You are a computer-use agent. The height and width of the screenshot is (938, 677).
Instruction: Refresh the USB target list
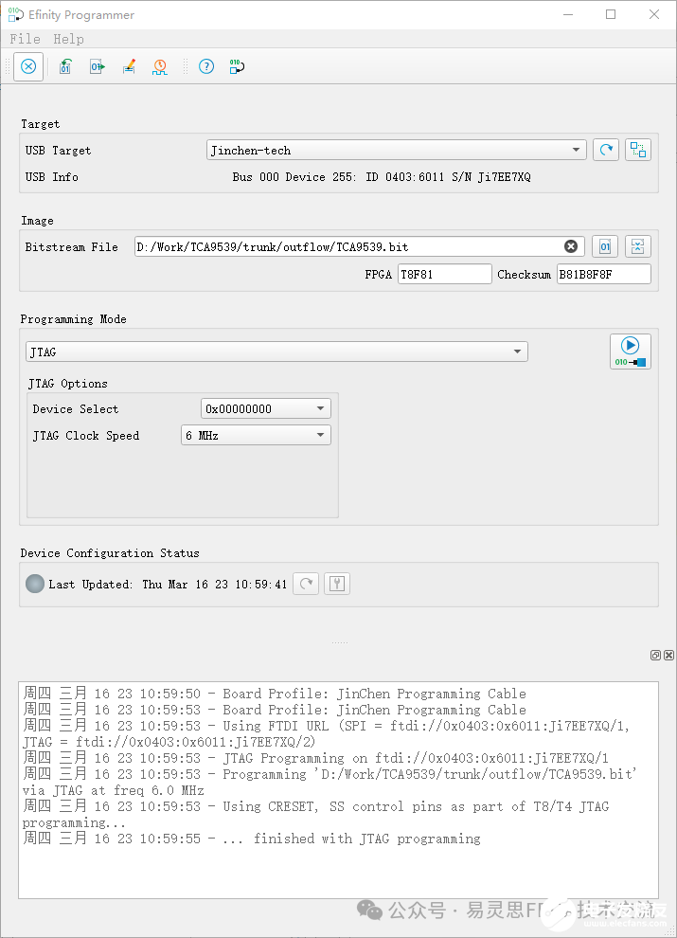tap(605, 150)
